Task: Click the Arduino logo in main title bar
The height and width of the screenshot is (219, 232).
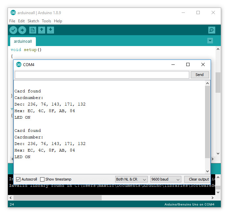Action: 13,13
